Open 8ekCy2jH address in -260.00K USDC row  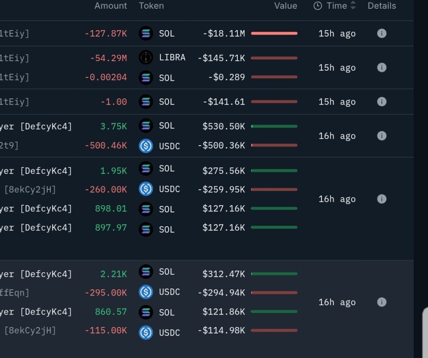(x=30, y=190)
